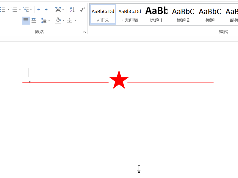This screenshot has height=178, width=238.
Task: Click the line spacing icon
Action: [44, 20]
